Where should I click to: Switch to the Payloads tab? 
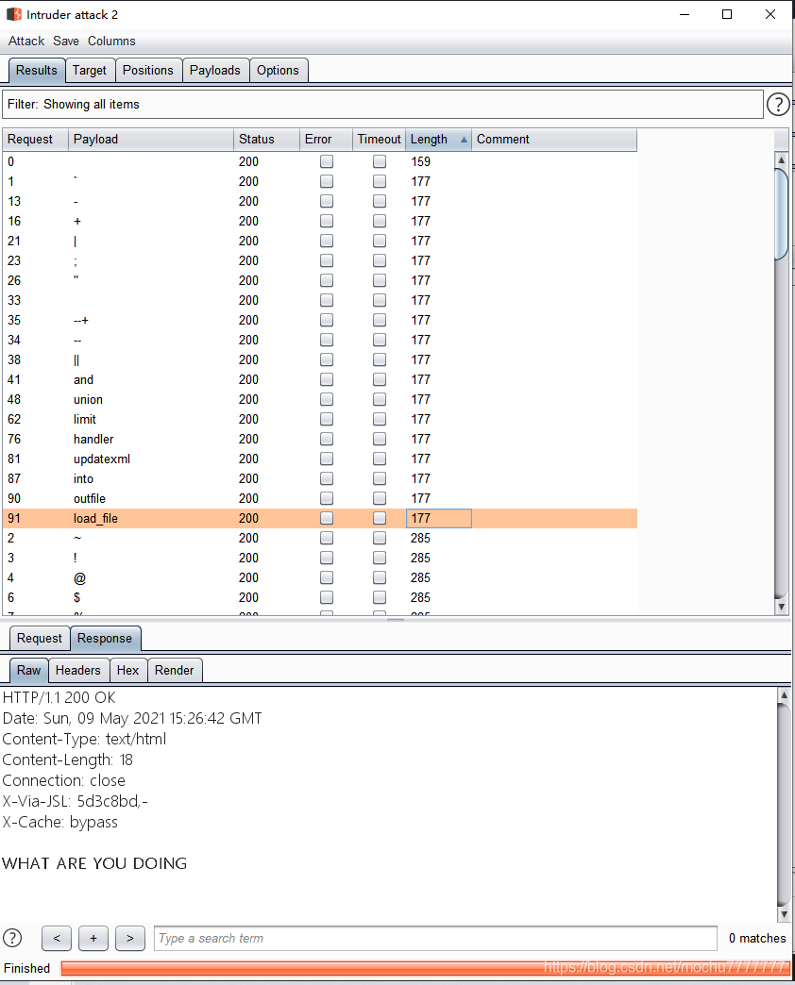click(x=215, y=70)
